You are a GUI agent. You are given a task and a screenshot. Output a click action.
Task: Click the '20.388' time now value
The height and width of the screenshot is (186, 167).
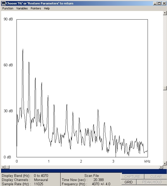click(x=99, y=180)
